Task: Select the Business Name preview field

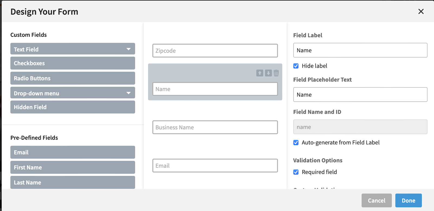Action: [x=215, y=127]
